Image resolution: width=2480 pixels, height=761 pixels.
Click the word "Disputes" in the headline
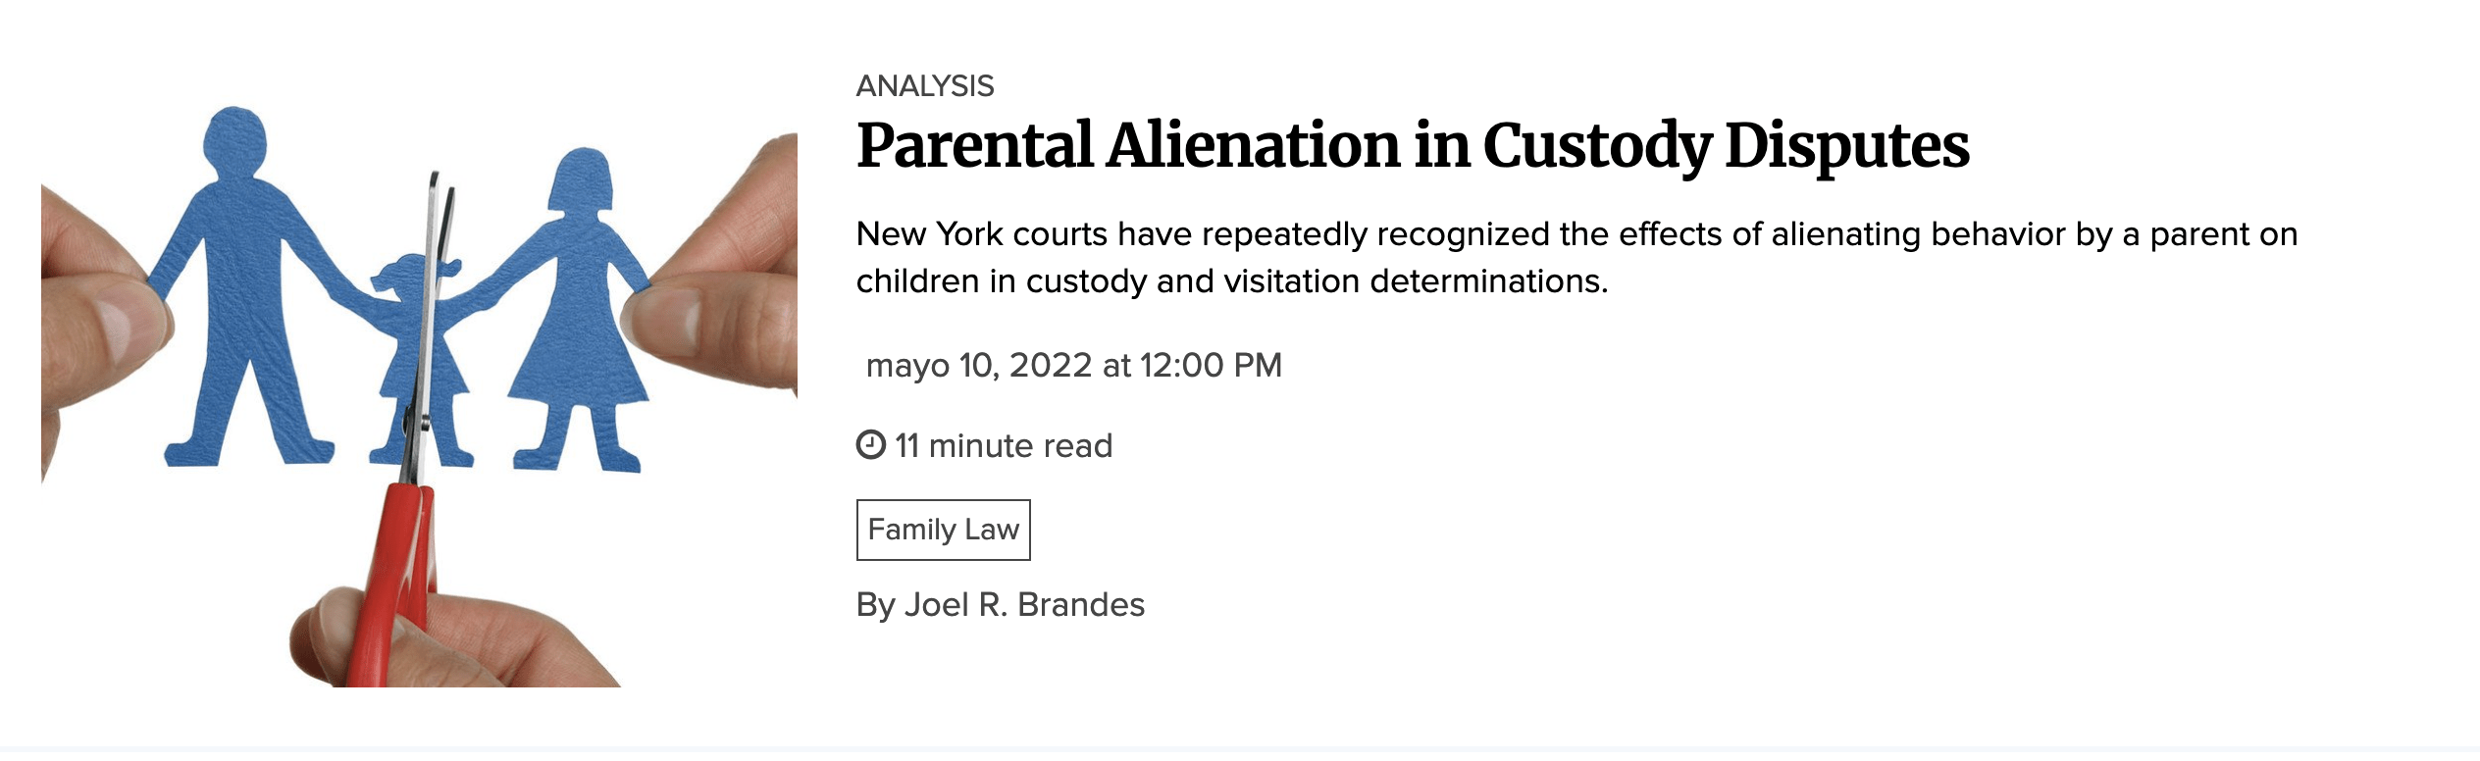(1846, 145)
